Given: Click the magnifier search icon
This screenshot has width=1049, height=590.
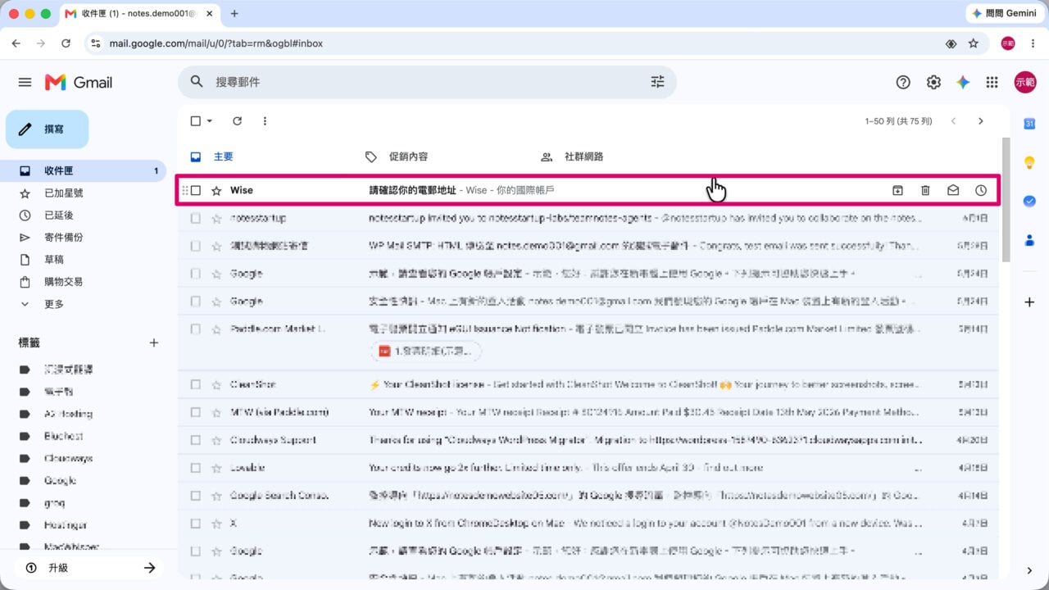Looking at the screenshot, I should (197, 82).
